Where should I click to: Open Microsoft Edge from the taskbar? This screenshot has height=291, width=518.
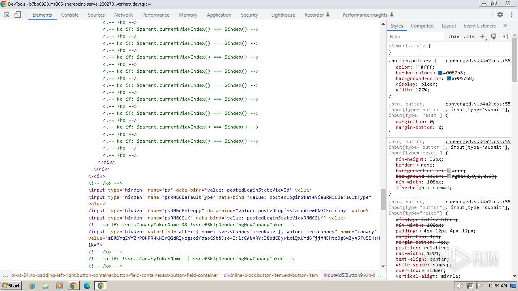[87, 286]
